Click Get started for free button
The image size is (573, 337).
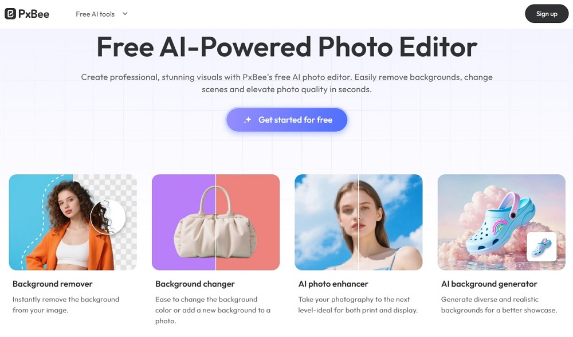pos(287,120)
